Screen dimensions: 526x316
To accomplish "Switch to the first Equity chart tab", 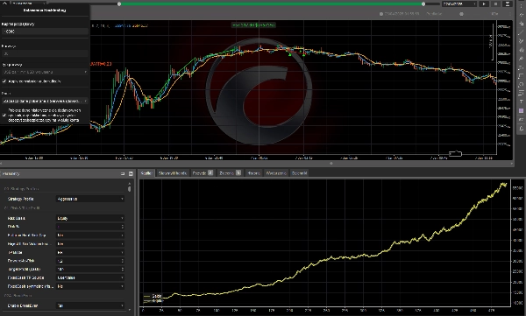I will tap(146, 173).
